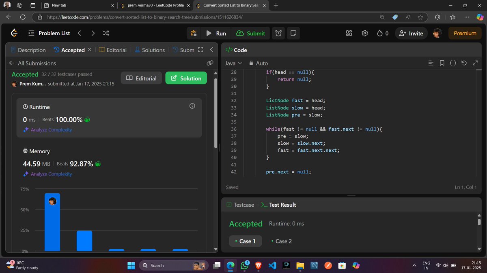
Task: Open browser extensions puzzle icon
Action: (x=437, y=17)
